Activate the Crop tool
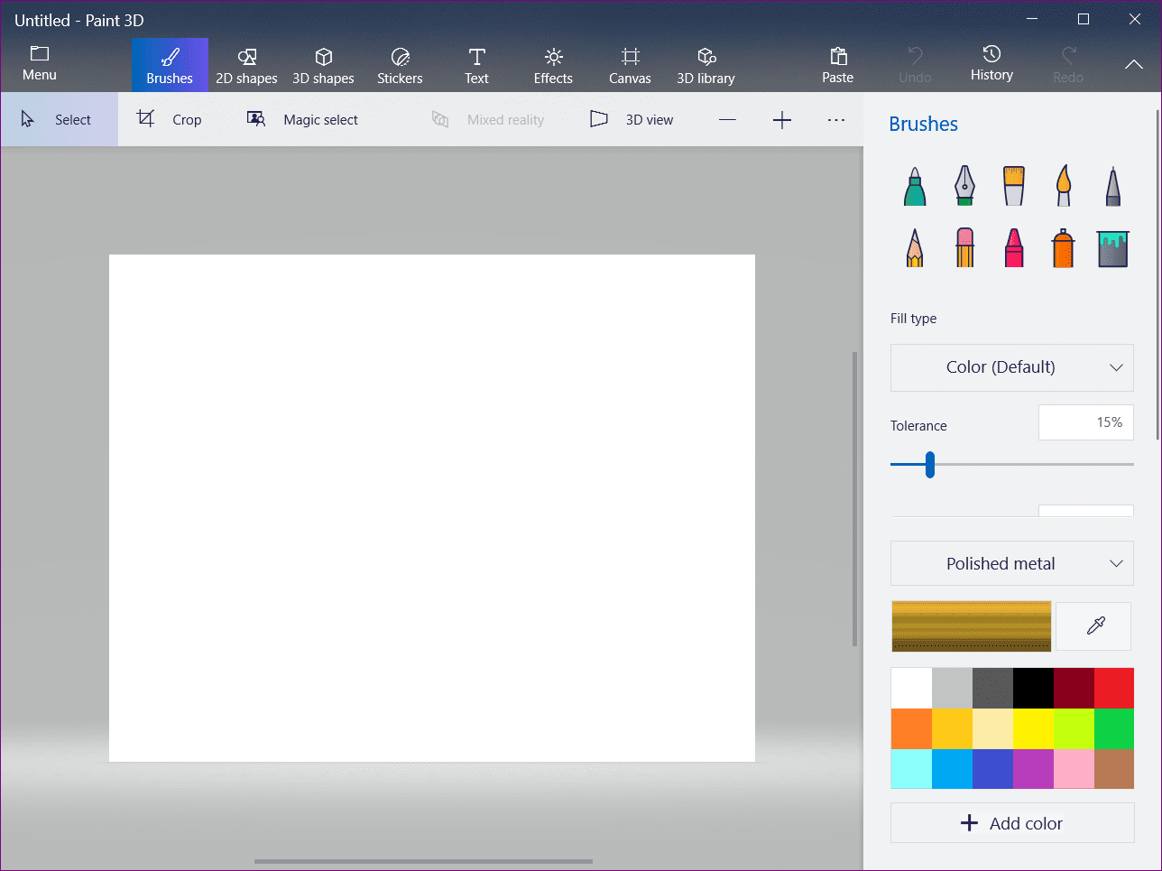 [170, 119]
